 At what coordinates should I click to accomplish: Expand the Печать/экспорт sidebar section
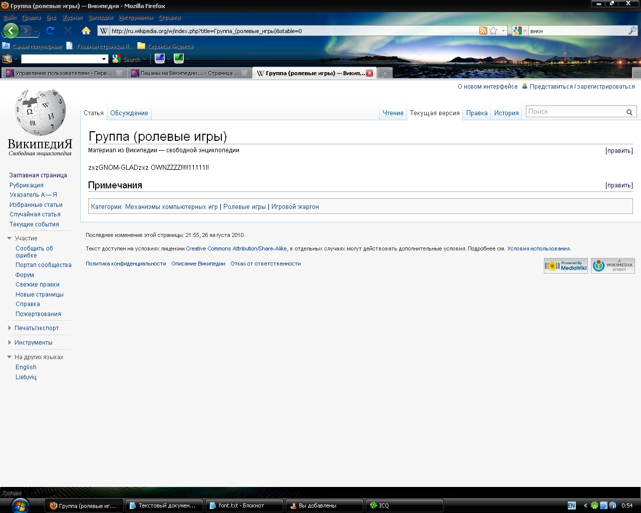pos(10,328)
